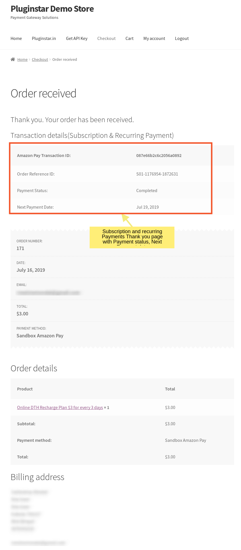Screen dimensions: 241x550
Task: Click the Amazon Pay Transaction ID value
Action: point(159,156)
